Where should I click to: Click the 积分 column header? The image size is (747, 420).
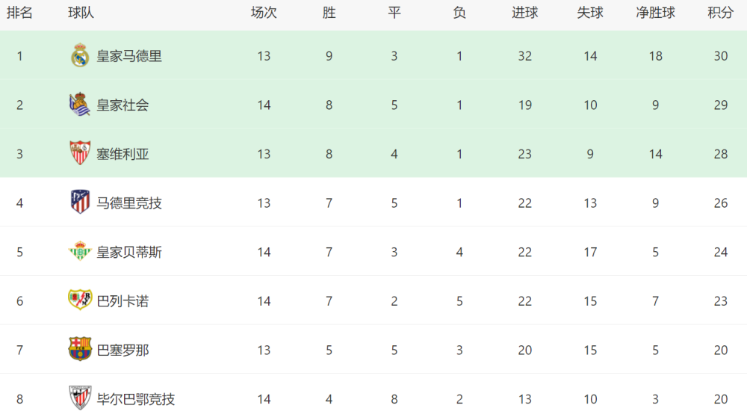click(x=720, y=13)
